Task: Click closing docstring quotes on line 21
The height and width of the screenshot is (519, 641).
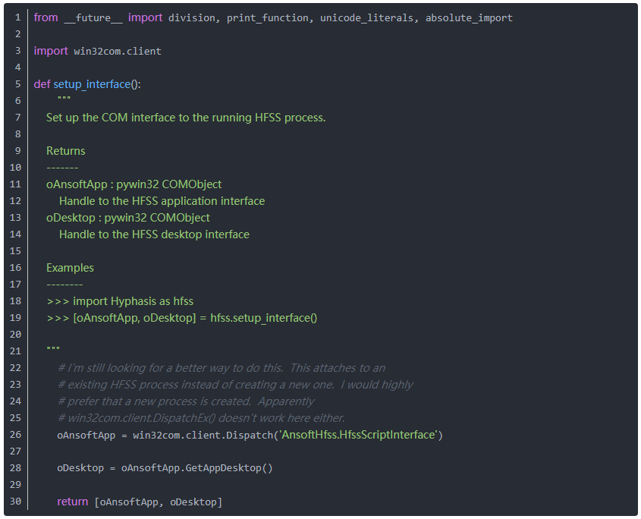Action: click(x=53, y=349)
